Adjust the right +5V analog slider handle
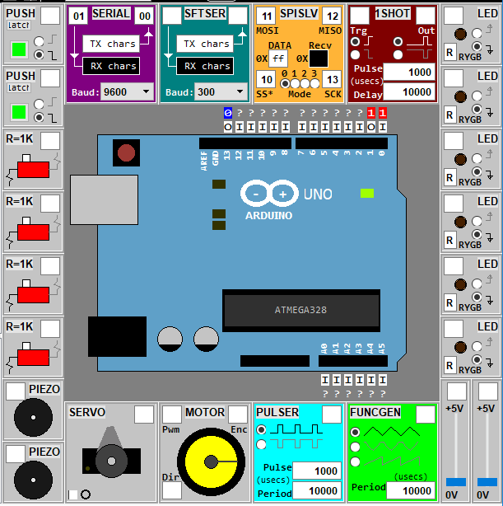The image size is (503, 506). 487,482
